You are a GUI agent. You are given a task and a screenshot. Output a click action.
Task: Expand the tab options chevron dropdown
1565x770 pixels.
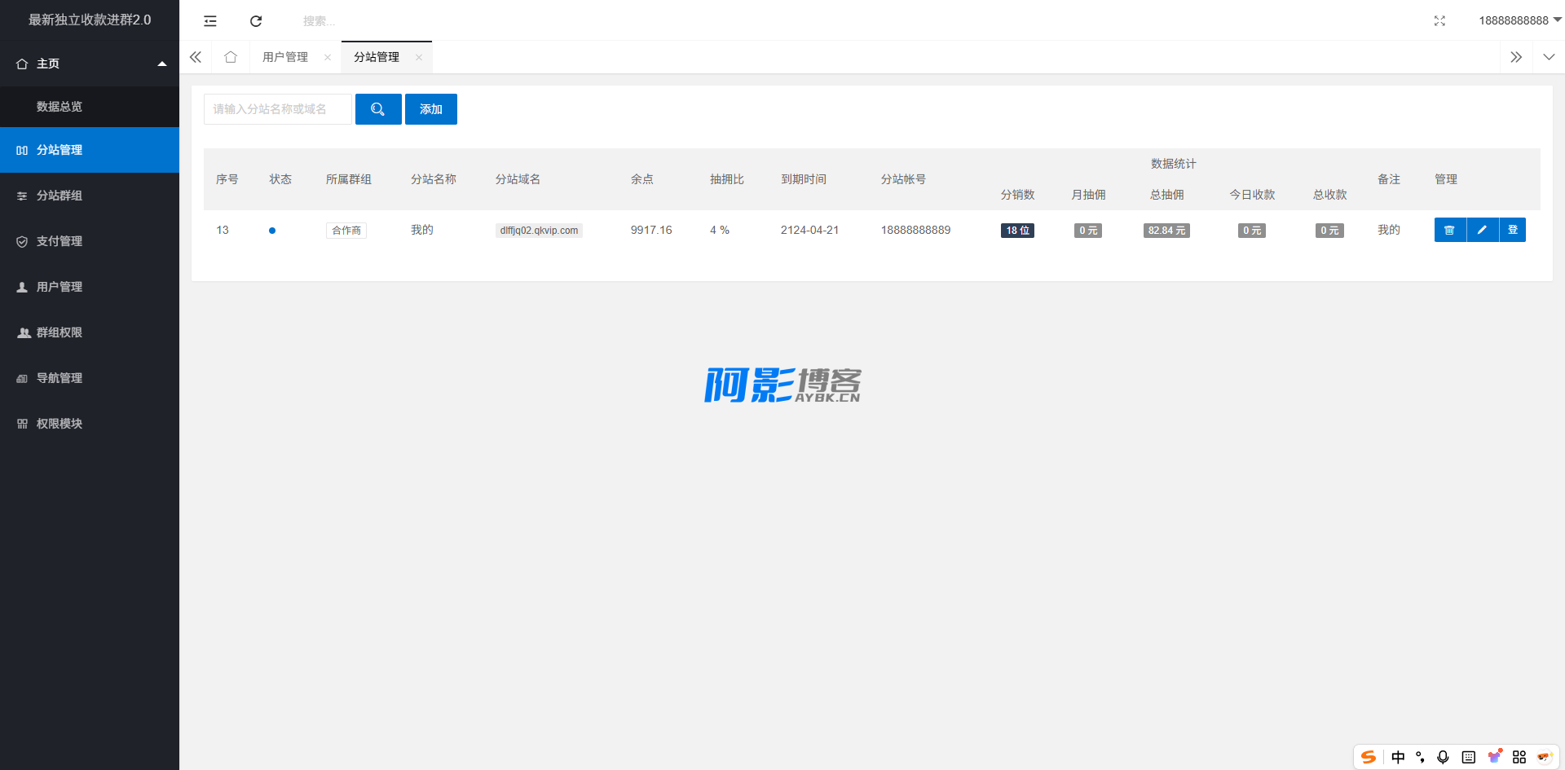[x=1549, y=57]
